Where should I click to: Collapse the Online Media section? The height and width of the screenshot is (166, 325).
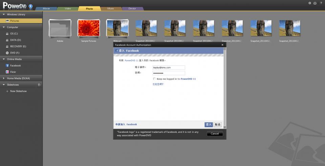(3, 59)
